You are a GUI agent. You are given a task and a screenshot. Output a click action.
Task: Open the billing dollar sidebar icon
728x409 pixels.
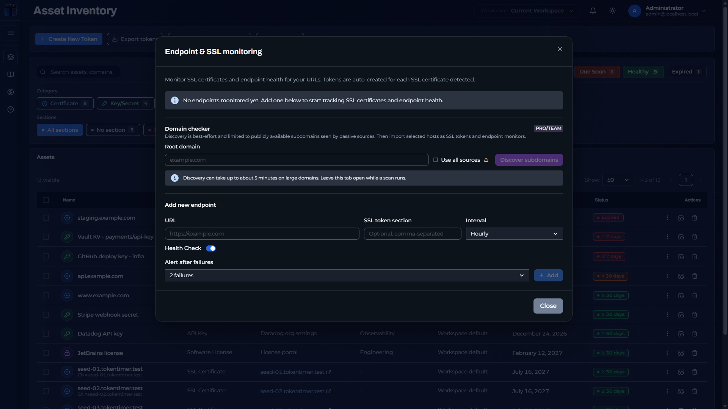(11, 92)
